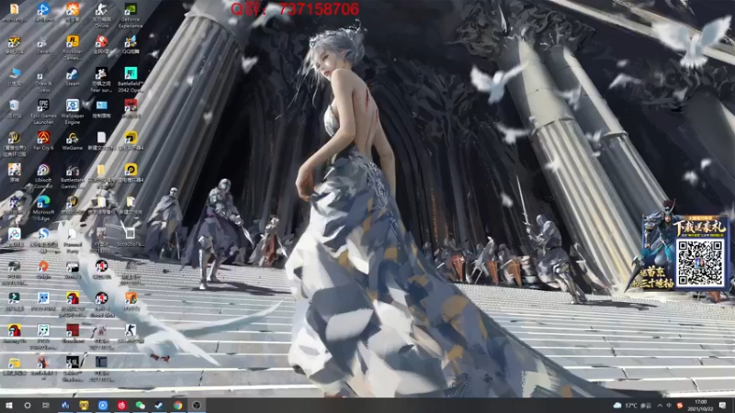Open the Far Cry 6 shortcut
The width and height of the screenshot is (735, 413).
click(x=43, y=140)
